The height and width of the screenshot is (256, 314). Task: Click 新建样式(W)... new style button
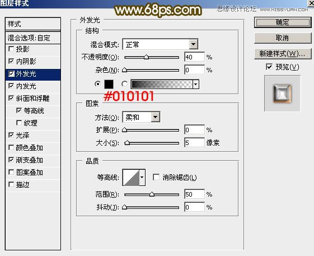pos(283,54)
